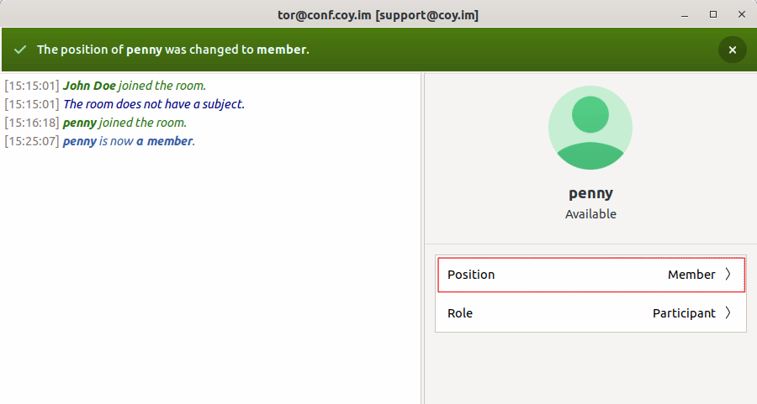The image size is (757, 404).
Task: Click the Available status text
Action: [590, 214]
